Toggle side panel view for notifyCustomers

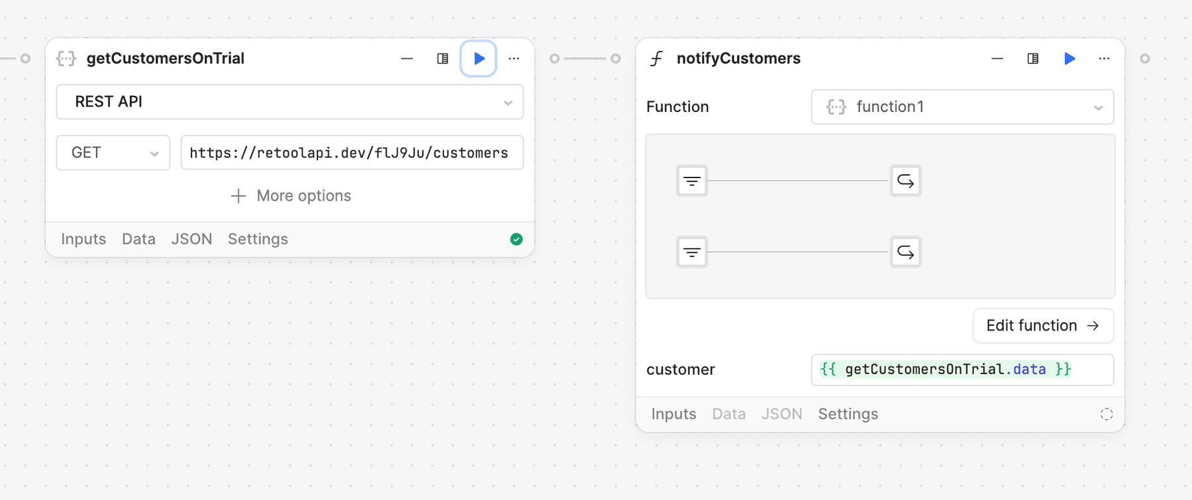[1032, 59]
